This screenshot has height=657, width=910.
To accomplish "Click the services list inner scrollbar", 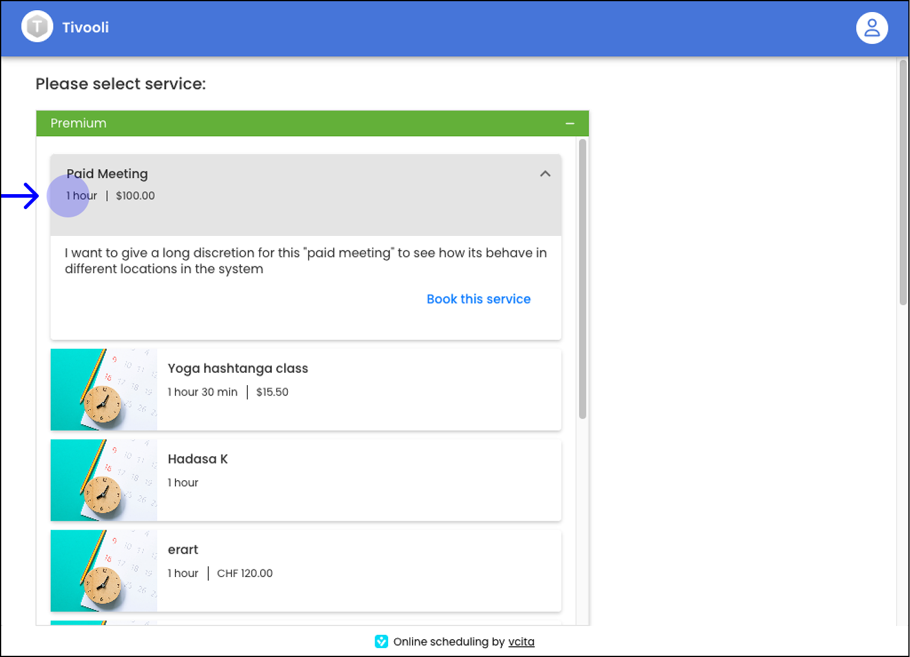I will [583, 278].
